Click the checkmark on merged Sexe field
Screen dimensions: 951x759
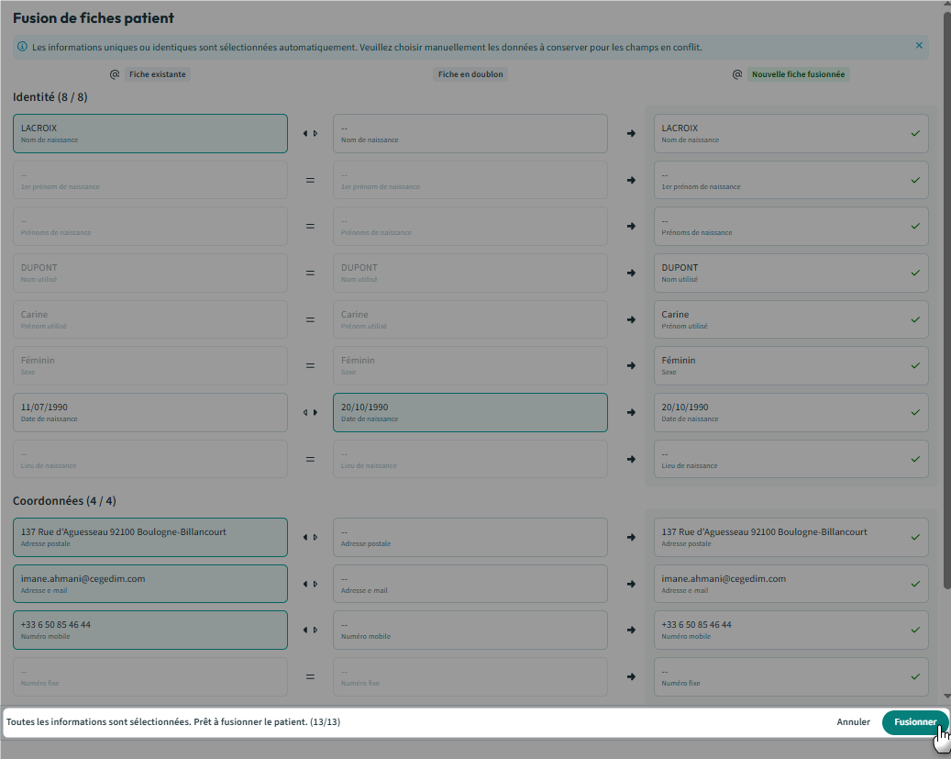(914, 365)
